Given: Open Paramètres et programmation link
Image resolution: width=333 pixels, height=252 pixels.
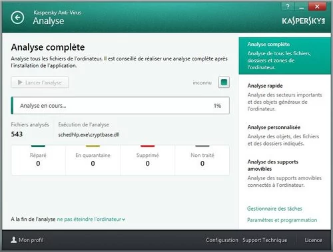Looking at the screenshot, I should click(x=282, y=220).
